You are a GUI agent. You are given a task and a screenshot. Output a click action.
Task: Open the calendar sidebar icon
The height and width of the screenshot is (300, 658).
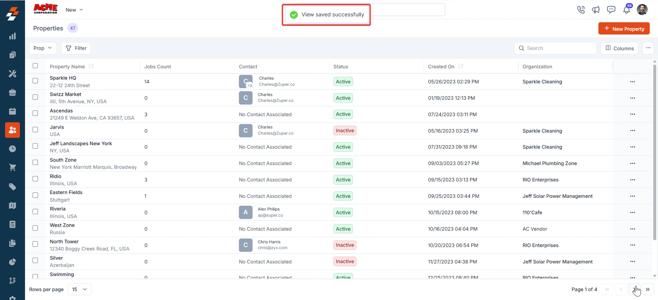pyautogui.click(x=12, y=111)
